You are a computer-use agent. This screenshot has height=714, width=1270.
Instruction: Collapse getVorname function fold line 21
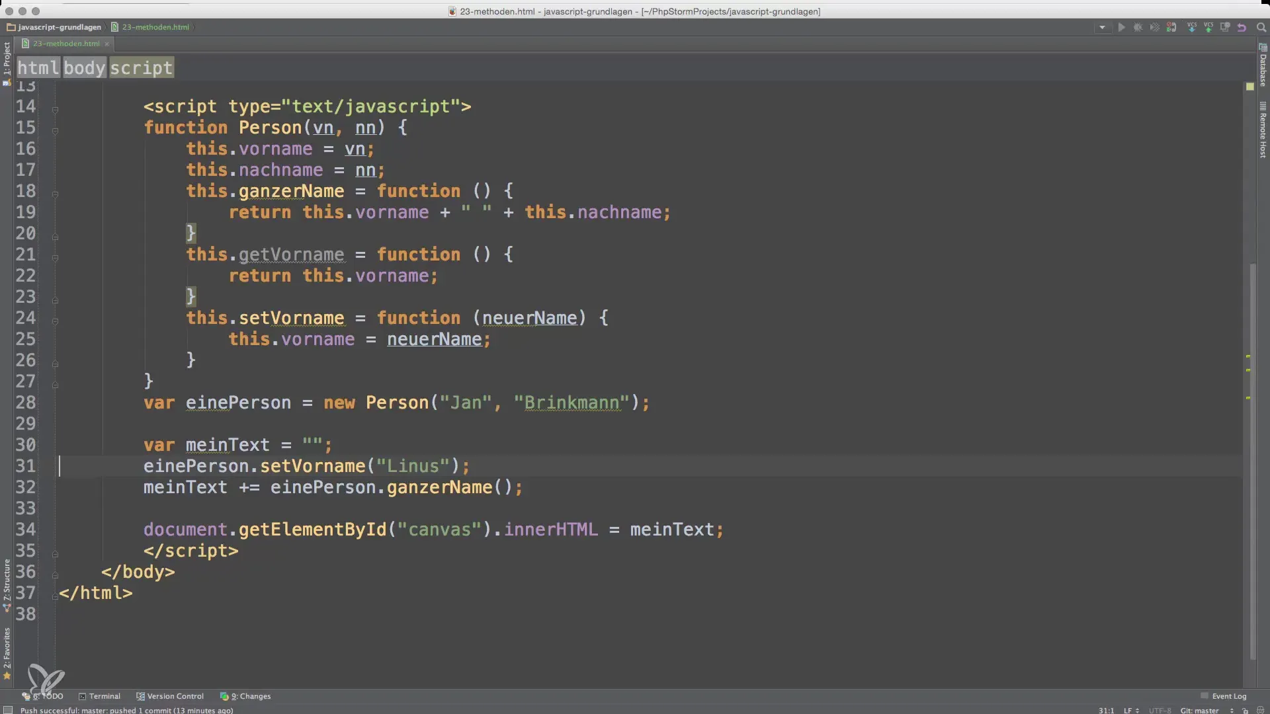tap(55, 258)
